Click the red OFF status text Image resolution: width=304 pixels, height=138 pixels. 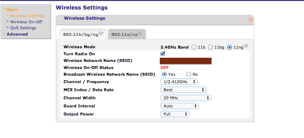click(x=164, y=68)
